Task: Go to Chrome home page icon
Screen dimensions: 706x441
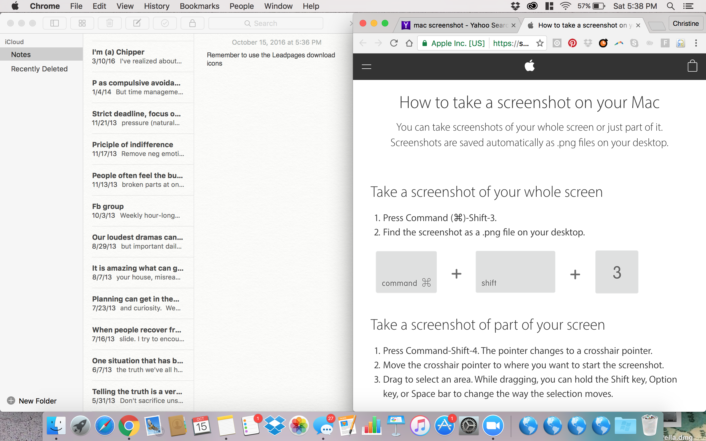Action: (x=409, y=43)
